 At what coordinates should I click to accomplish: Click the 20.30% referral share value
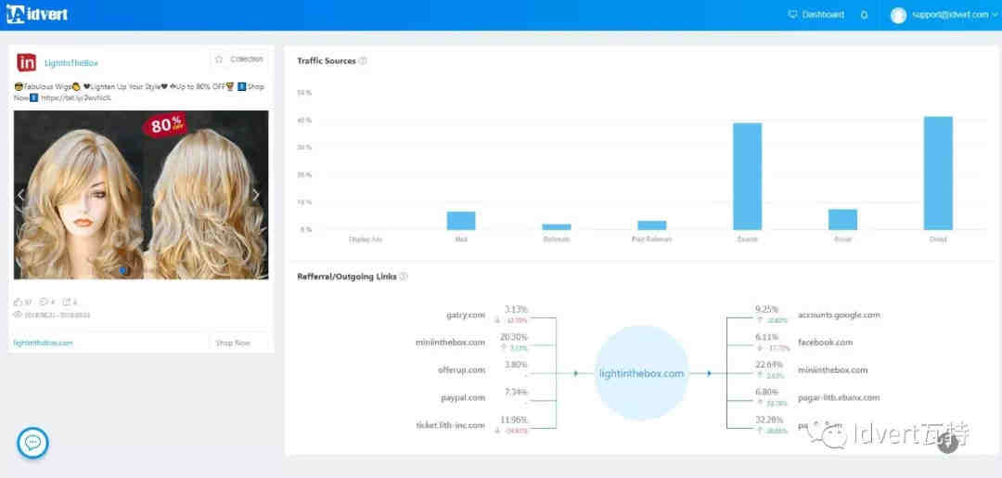(514, 338)
